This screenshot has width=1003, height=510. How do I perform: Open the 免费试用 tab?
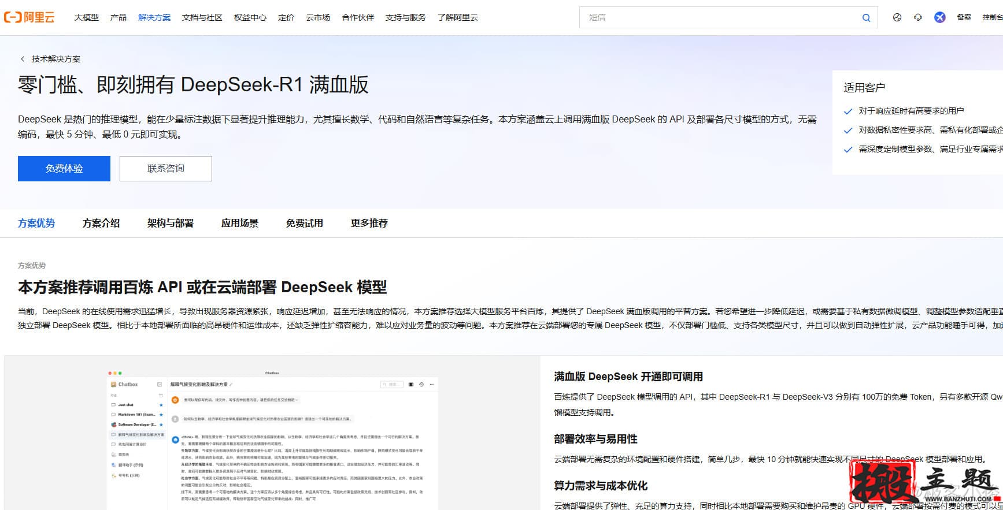pyautogui.click(x=305, y=223)
